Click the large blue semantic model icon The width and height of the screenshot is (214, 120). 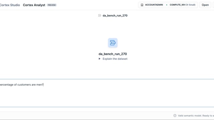(x=113, y=43)
